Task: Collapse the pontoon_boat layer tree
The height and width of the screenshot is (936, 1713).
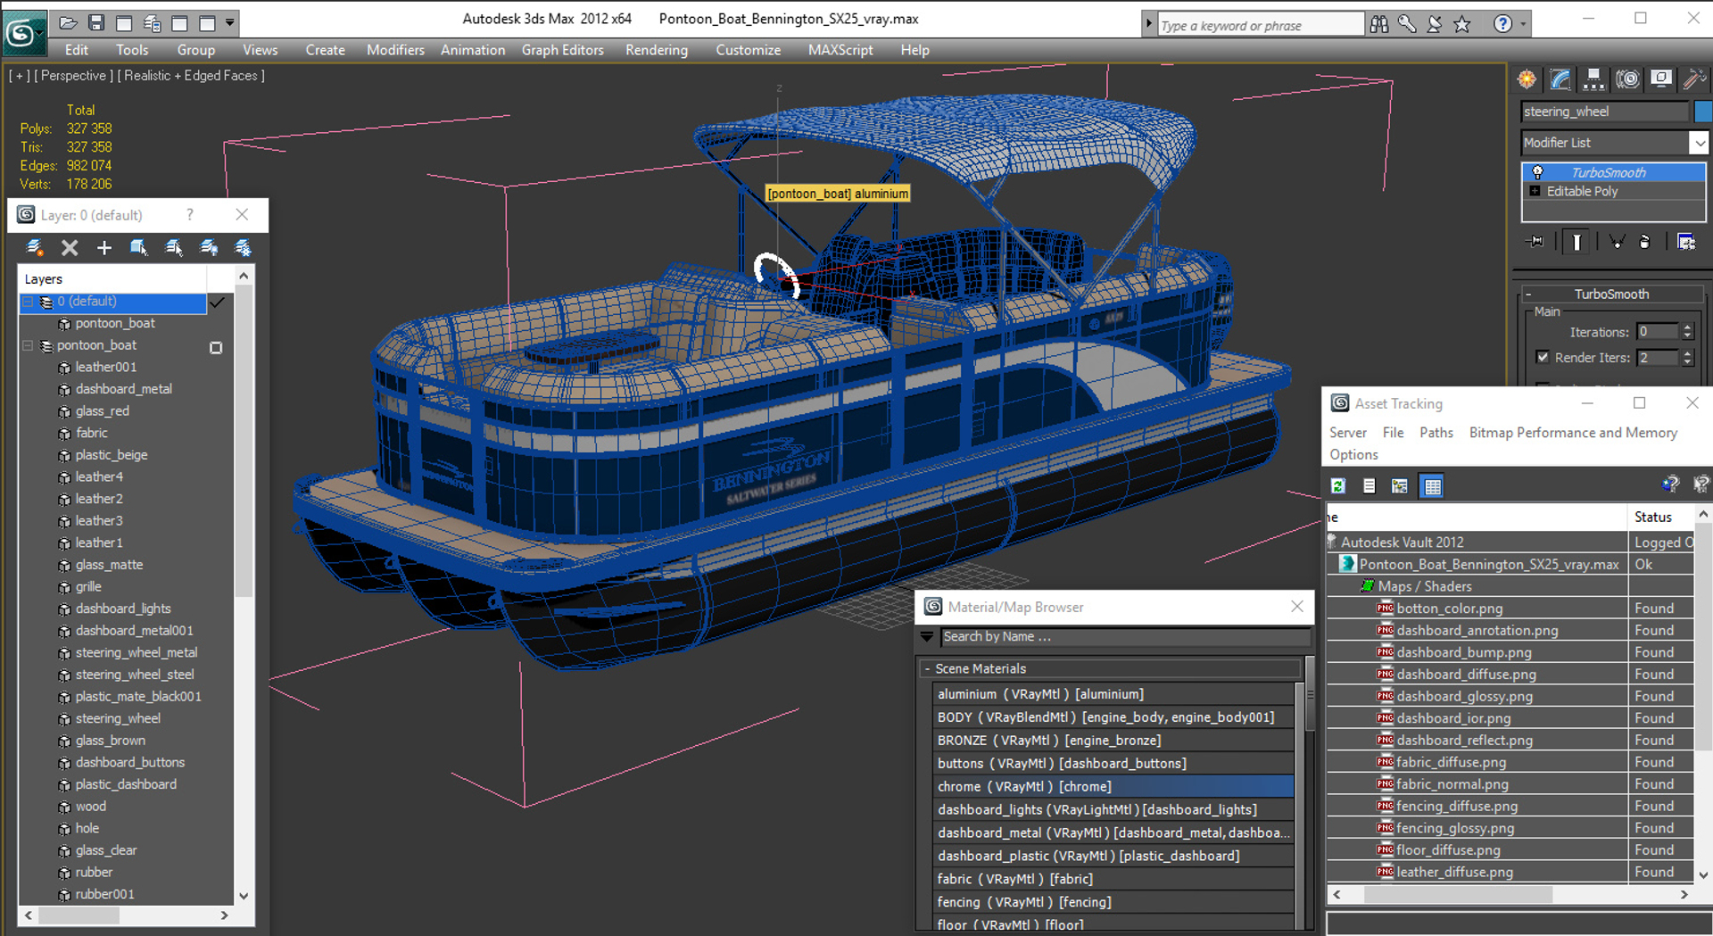Action: pyautogui.click(x=28, y=345)
